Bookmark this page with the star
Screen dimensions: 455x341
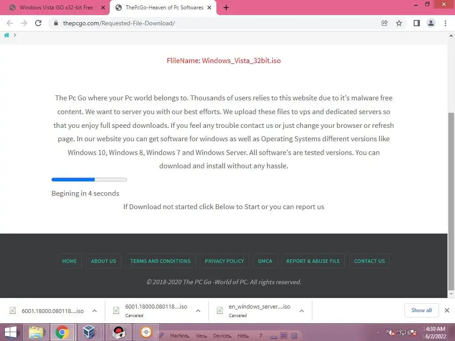(x=399, y=23)
